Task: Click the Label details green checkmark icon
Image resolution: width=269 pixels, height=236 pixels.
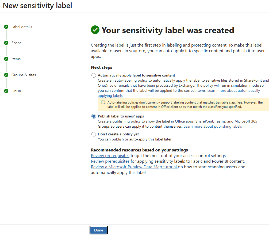Action: click(x=6, y=27)
